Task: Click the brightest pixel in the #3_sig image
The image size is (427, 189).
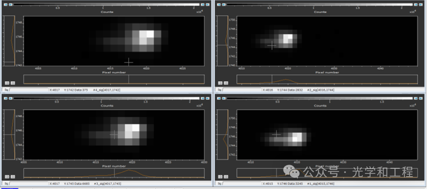Action: (136, 127)
